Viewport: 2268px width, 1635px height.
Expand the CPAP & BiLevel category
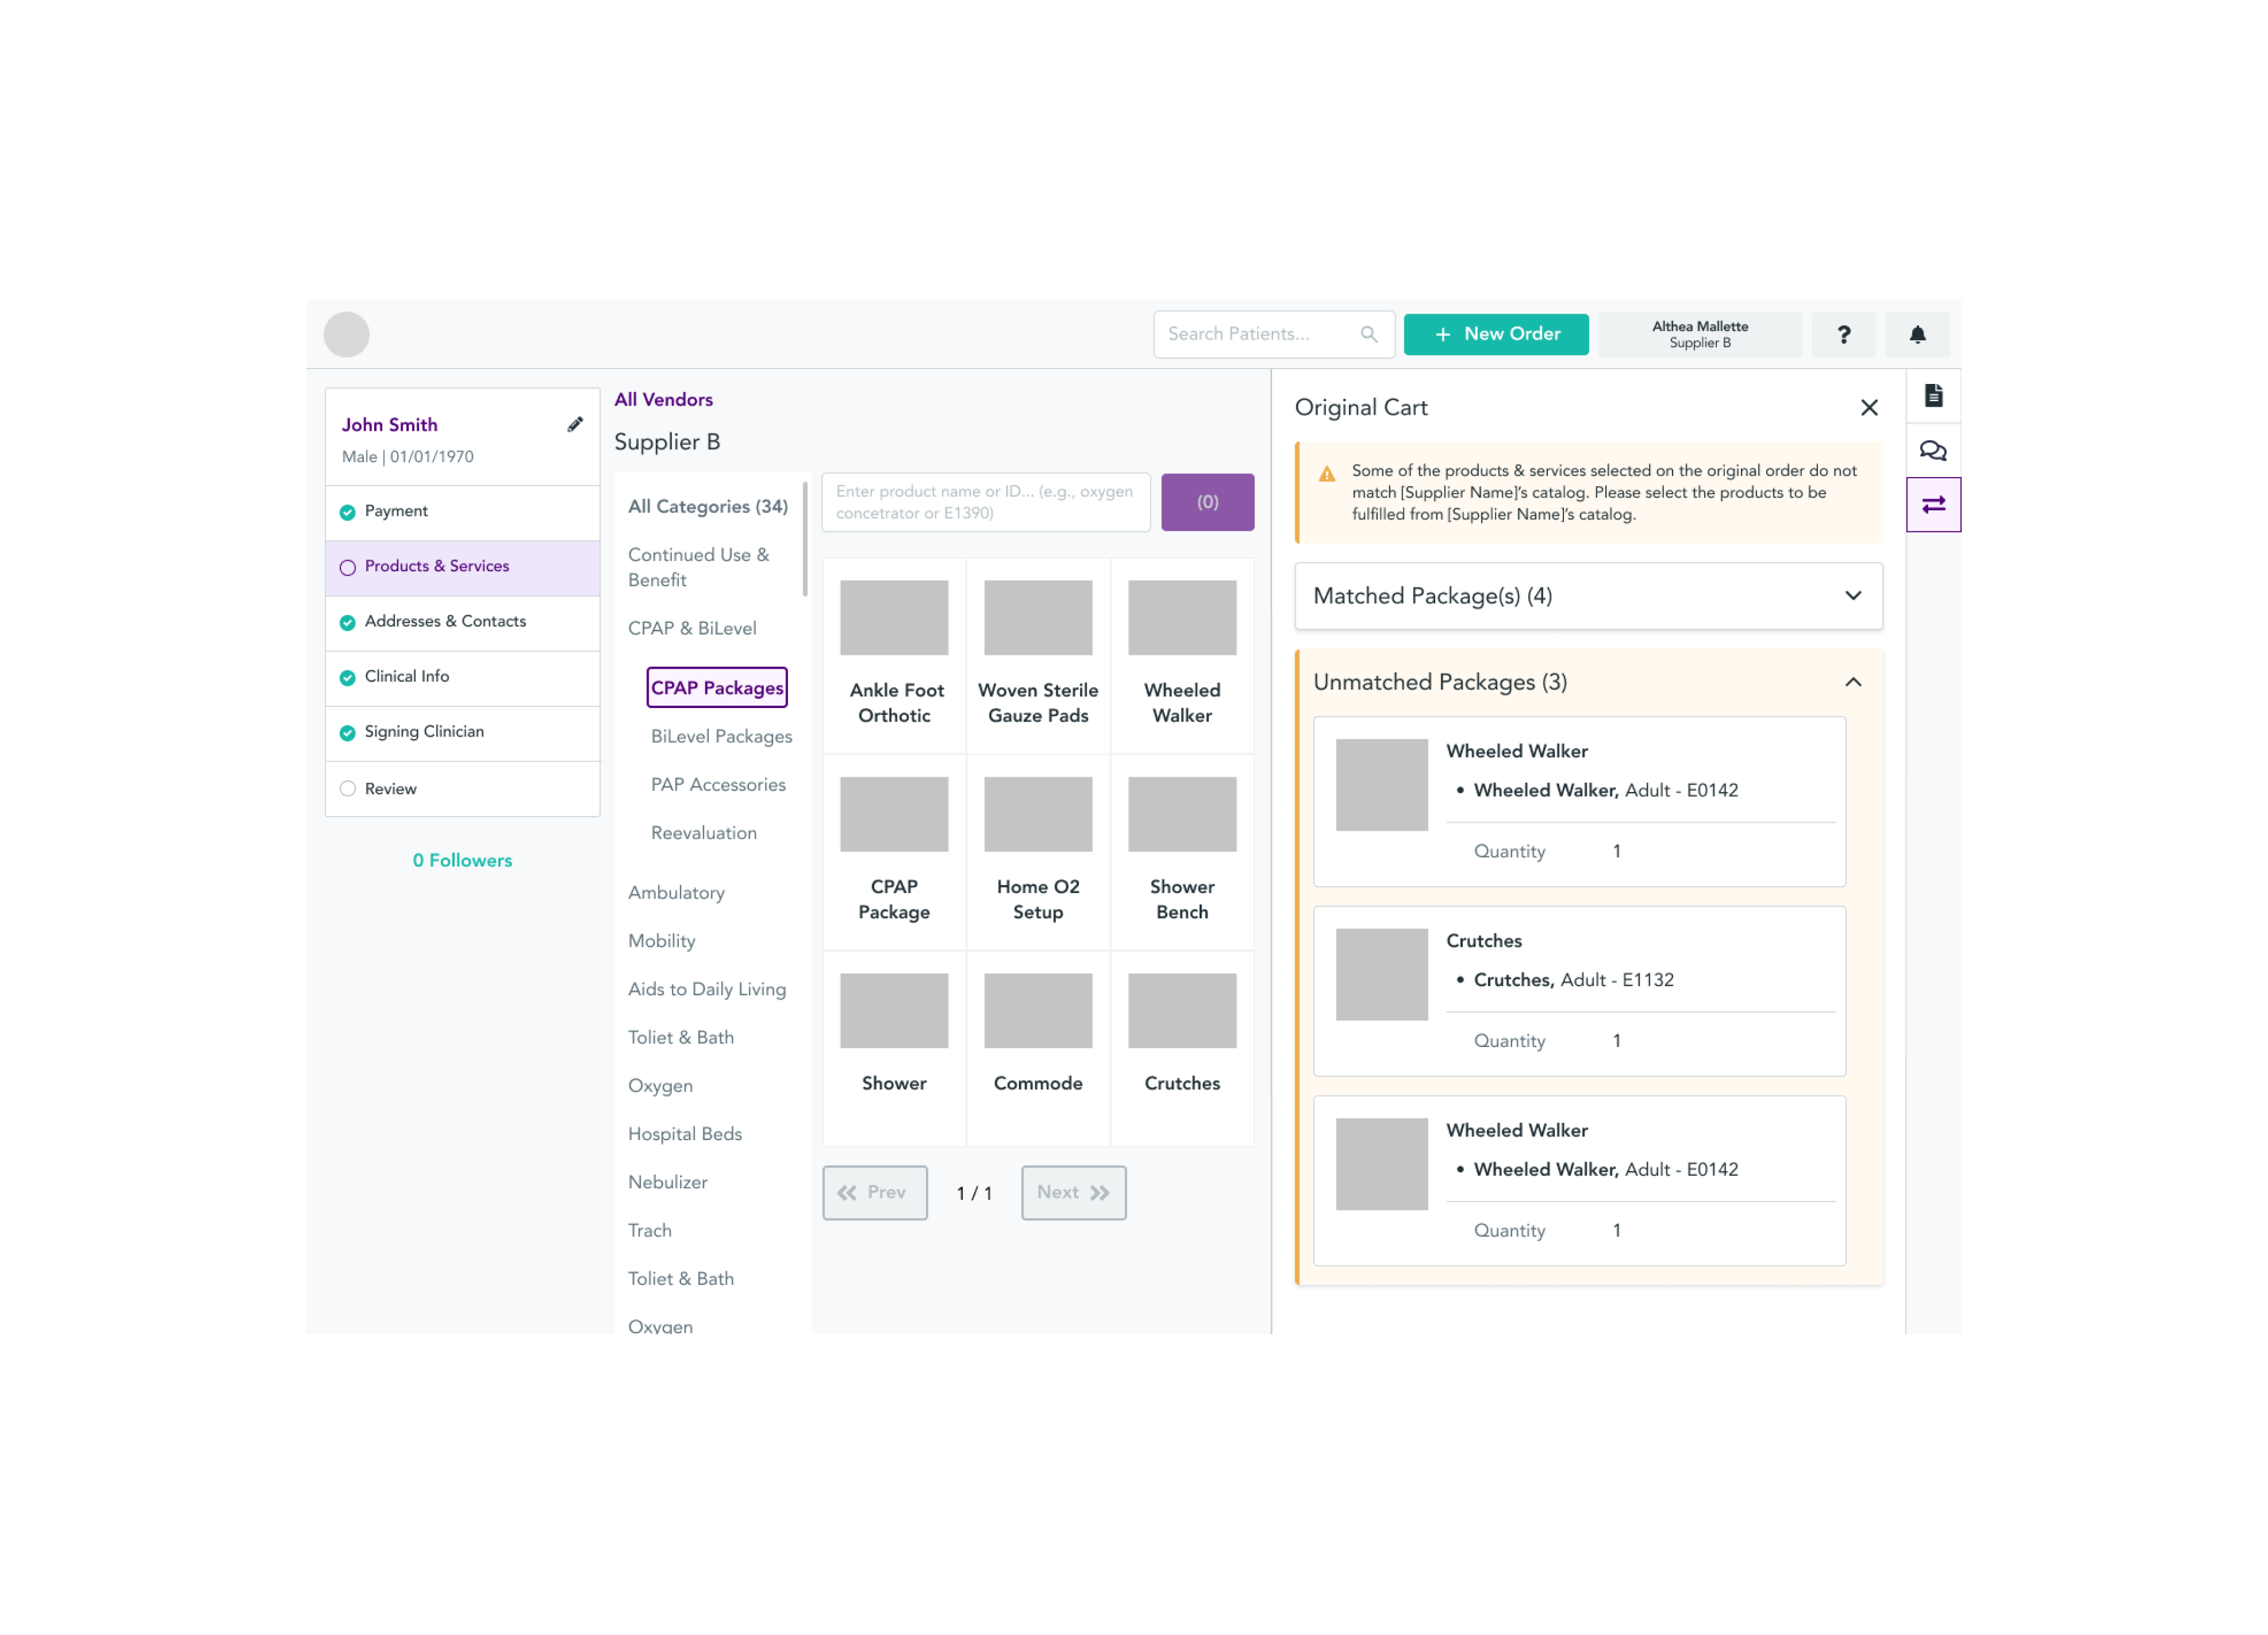coord(692,629)
